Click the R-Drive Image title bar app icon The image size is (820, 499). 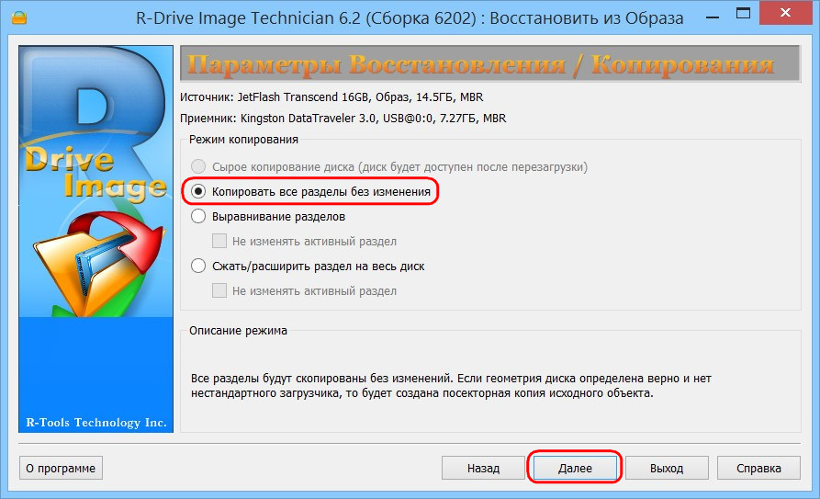(x=19, y=18)
